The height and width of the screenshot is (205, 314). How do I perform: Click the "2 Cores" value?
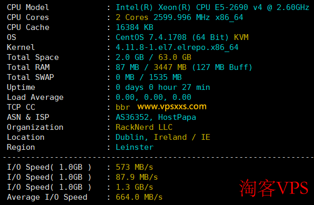point(132,17)
